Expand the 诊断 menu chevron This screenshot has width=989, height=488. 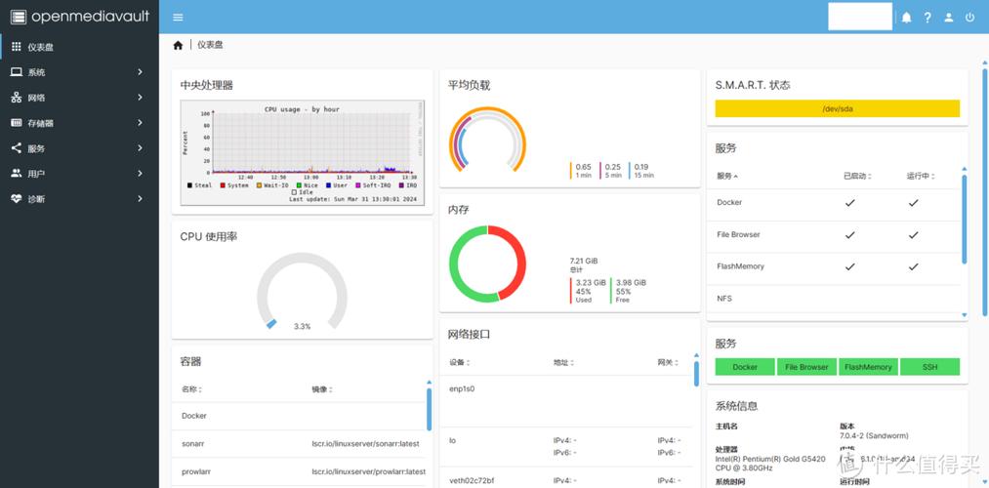tap(140, 198)
